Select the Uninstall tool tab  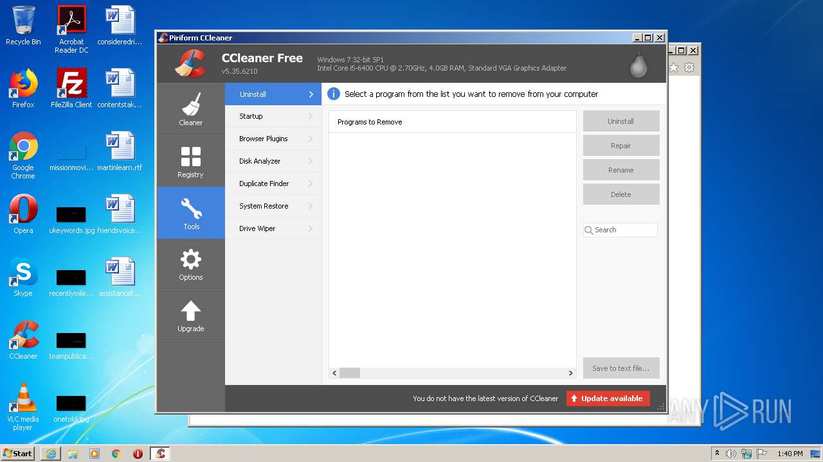click(x=273, y=94)
